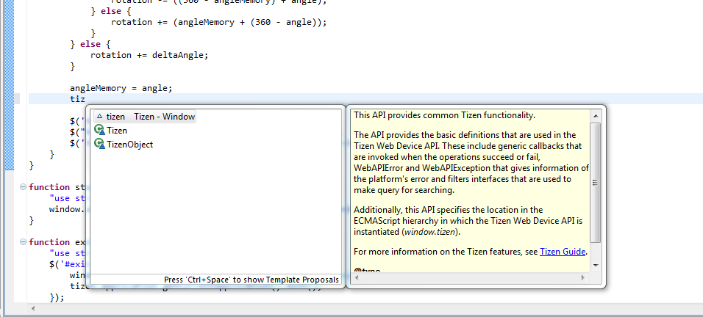Click the icon beside the tizen proposal
The height and width of the screenshot is (317, 703).
tap(99, 117)
